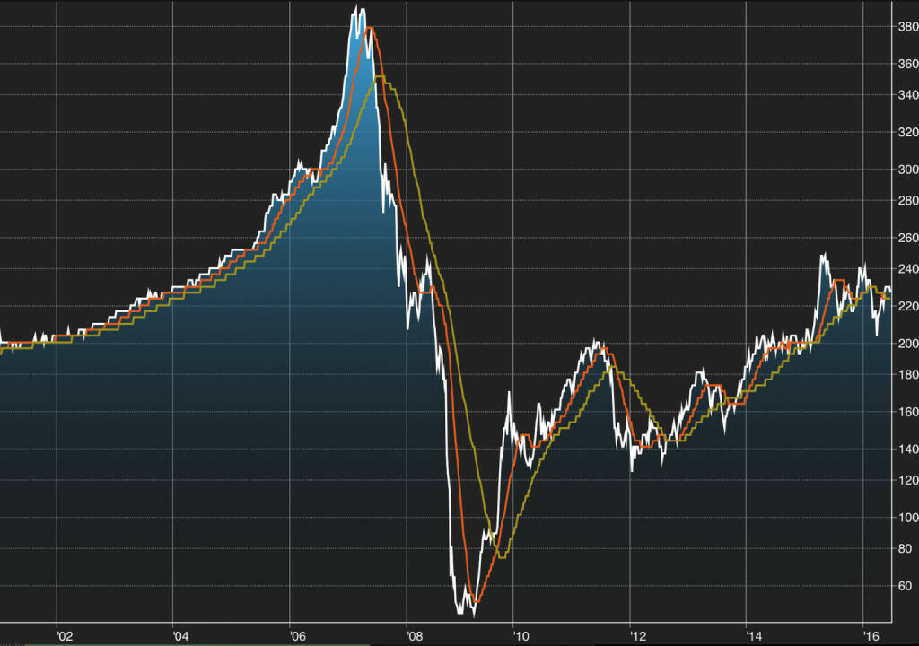The width and height of the screenshot is (919, 646).
Task: Select the '16 year label on time axis
Action: click(x=870, y=636)
